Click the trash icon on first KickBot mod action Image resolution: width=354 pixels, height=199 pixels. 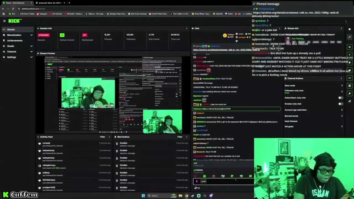click(117, 143)
